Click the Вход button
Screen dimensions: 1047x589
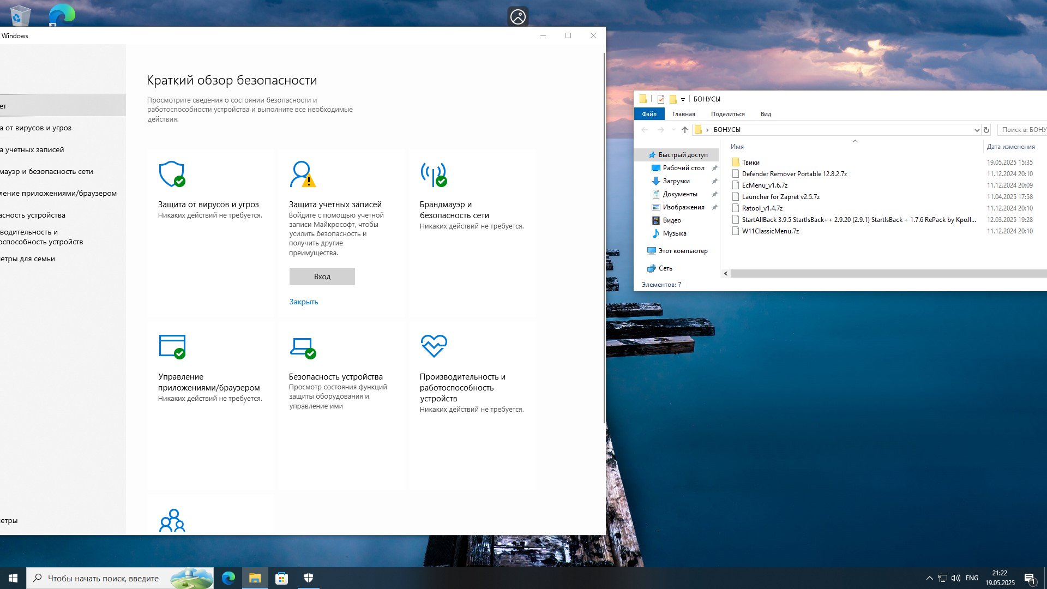click(x=322, y=277)
